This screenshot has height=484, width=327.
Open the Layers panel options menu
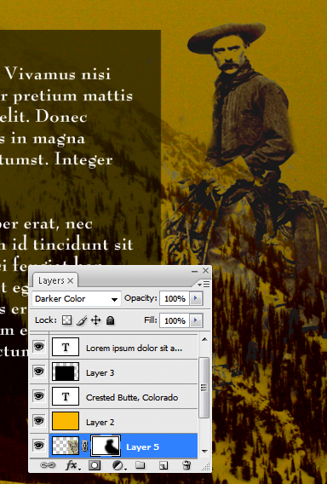pyautogui.click(x=204, y=284)
